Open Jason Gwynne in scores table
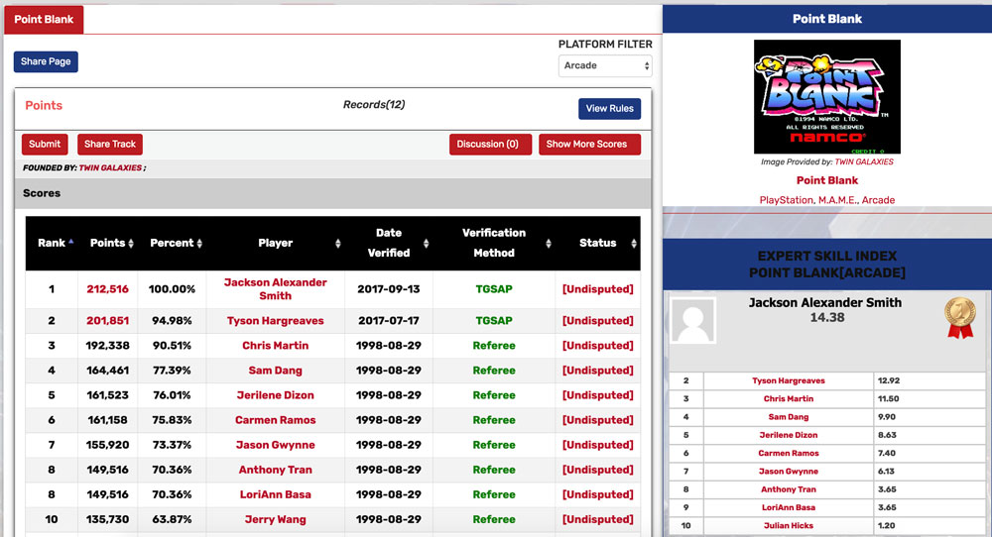The width and height of the screenshot is (992, 537). click(x=275, y=445)
